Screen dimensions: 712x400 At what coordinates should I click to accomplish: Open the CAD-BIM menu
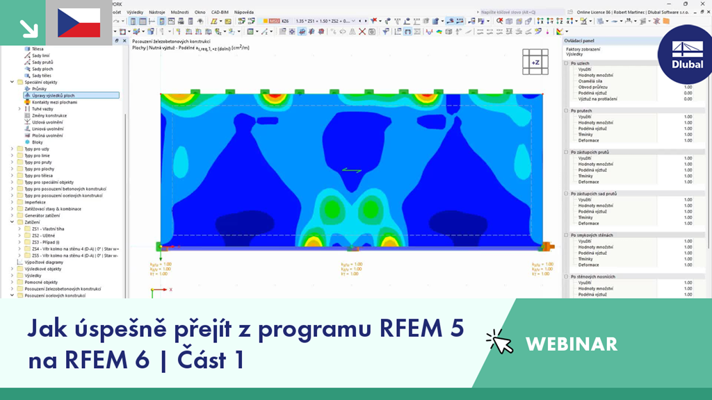pos(219,12)
